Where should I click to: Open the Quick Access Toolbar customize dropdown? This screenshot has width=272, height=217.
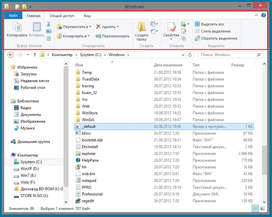30,7
